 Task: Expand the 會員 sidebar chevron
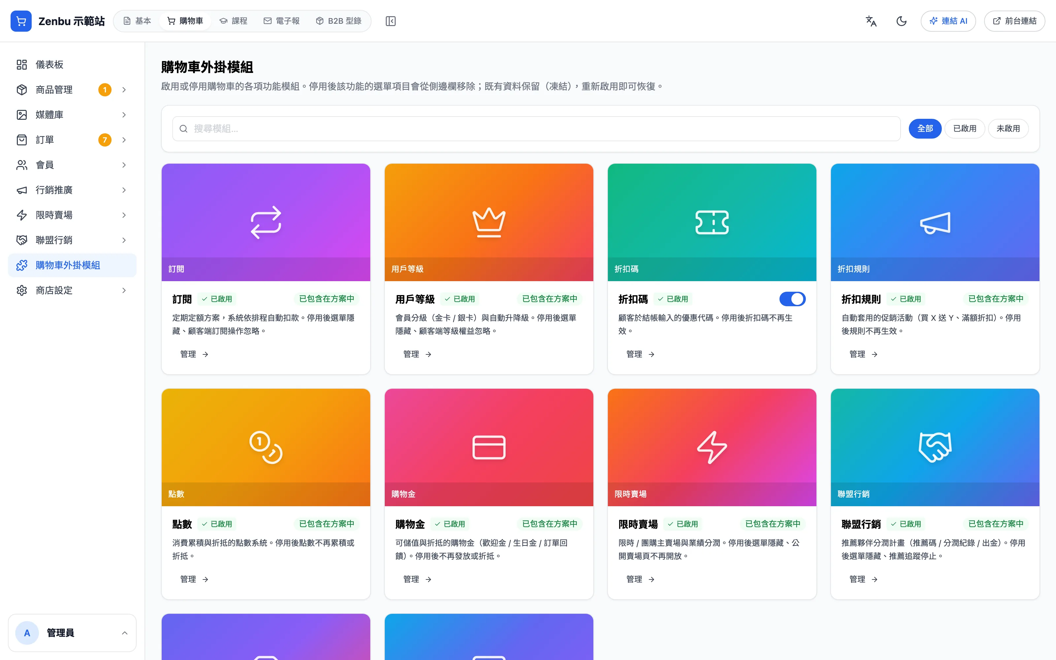point(124,165)
